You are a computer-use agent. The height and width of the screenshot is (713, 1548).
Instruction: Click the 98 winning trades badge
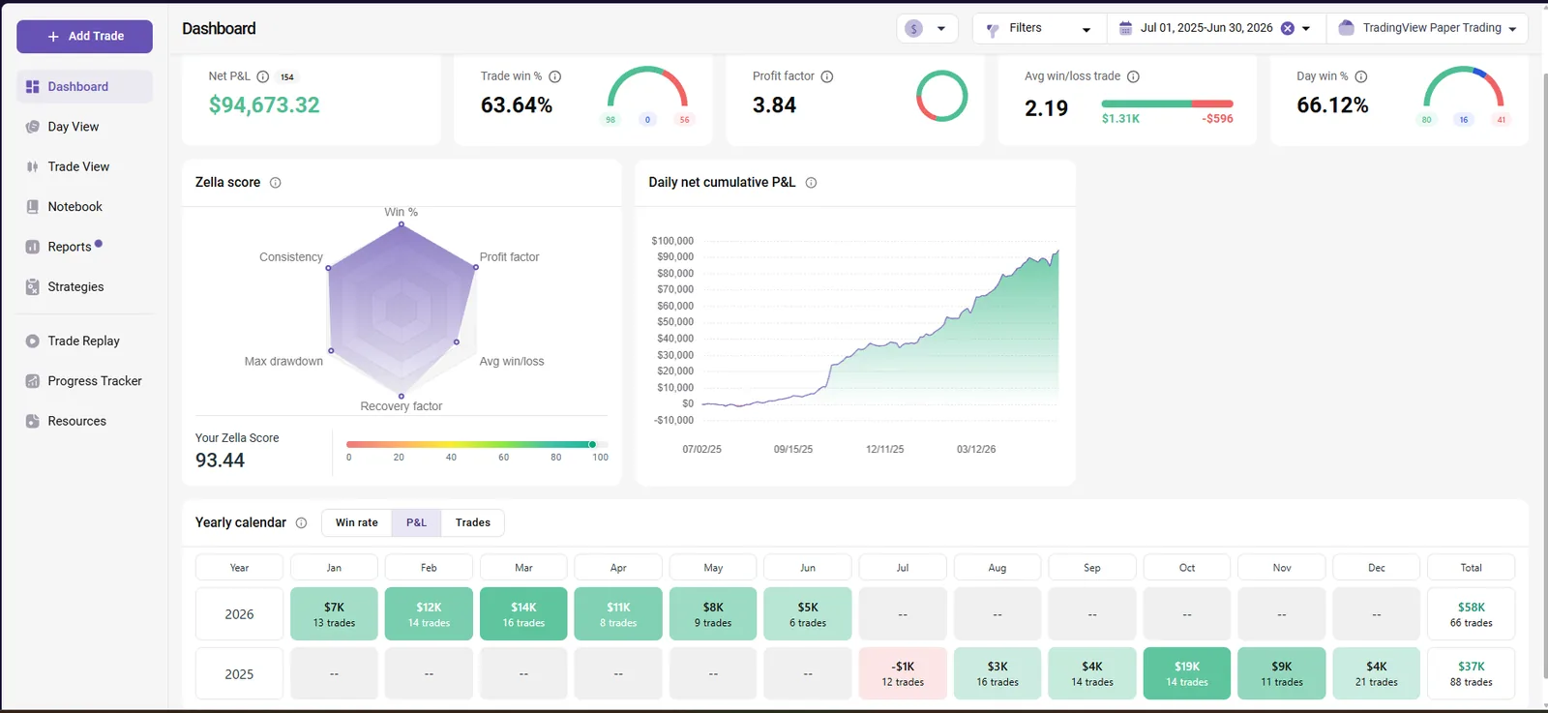coord(610,120)
